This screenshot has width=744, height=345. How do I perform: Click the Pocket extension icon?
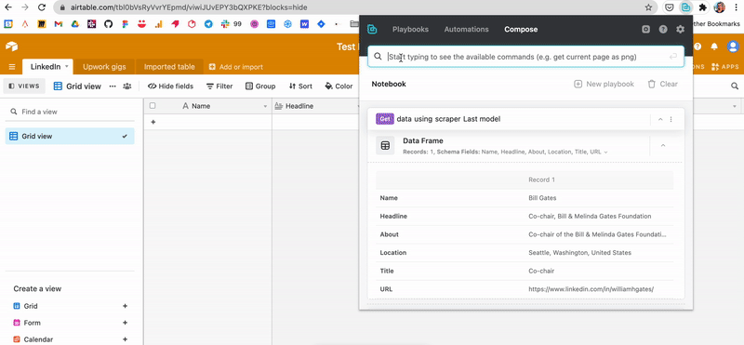(669, 7)
